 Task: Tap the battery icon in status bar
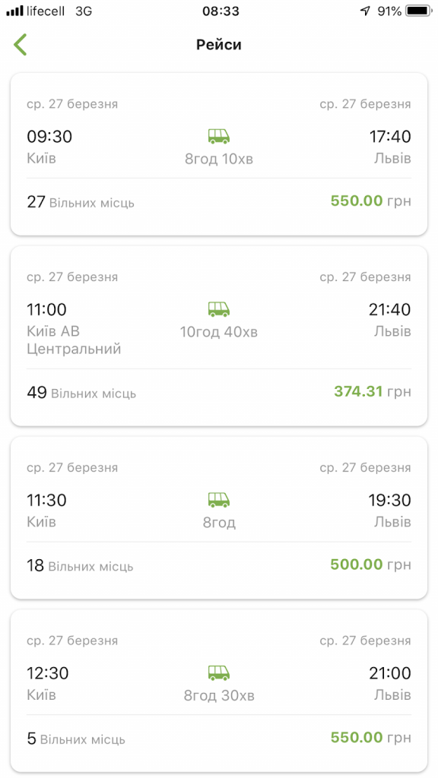[419, 11]
